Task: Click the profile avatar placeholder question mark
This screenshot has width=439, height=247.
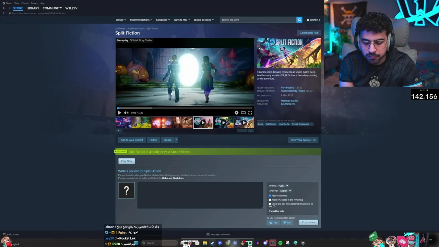Action: coord(126,190)
